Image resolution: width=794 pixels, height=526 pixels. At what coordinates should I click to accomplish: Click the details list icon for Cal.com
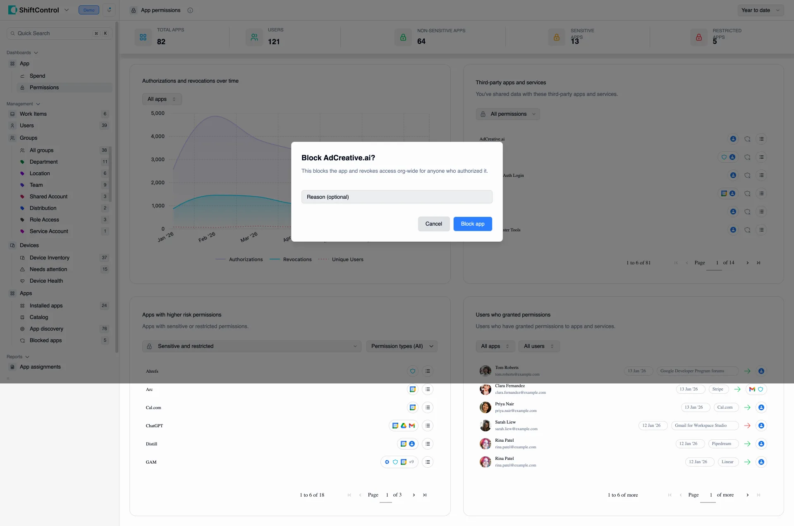[x=428, y=408]
